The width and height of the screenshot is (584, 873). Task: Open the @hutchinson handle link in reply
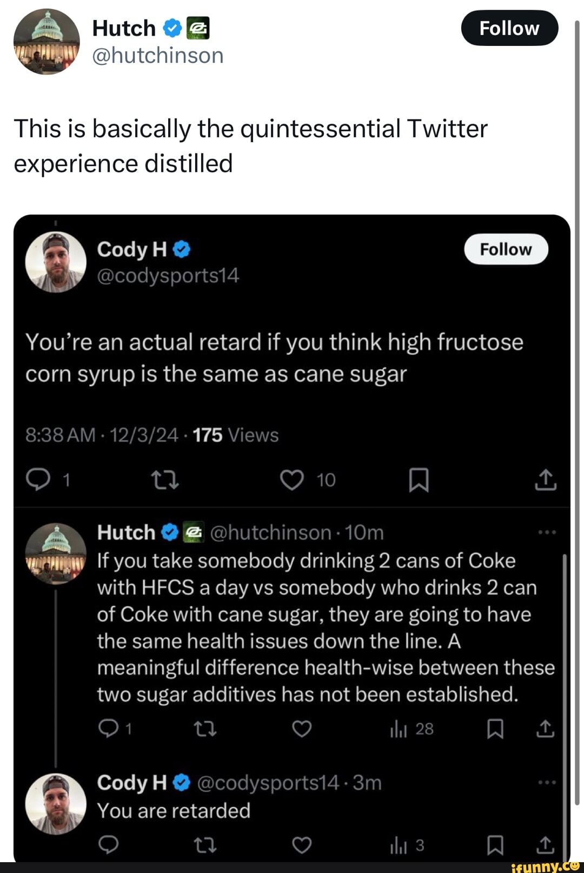270,533
